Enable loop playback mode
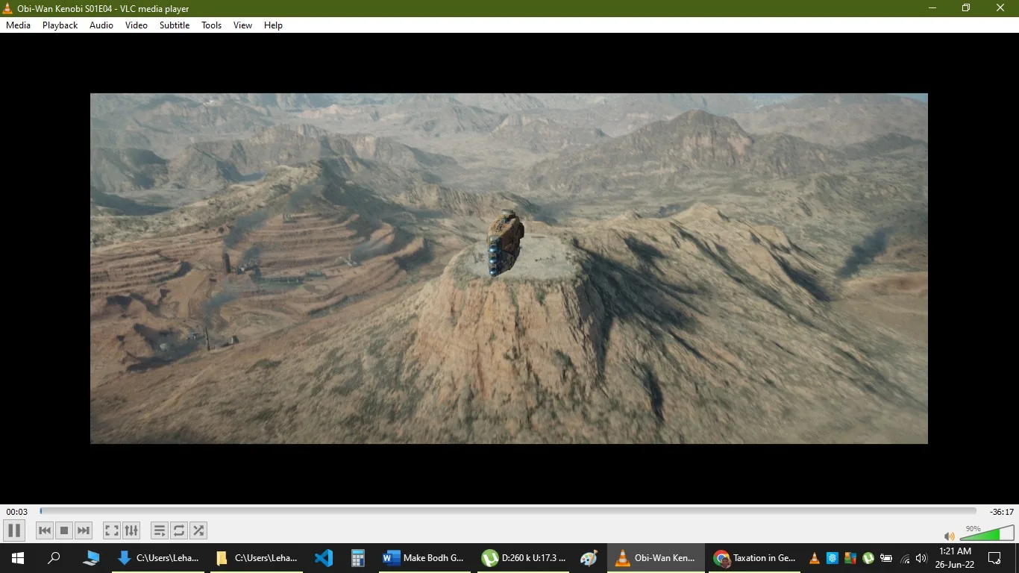This screenshot has width=1019, height=573. (179, 530)
